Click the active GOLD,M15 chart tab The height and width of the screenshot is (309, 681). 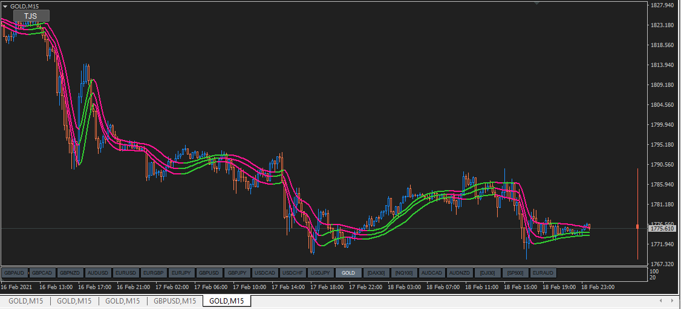point(226,301)
